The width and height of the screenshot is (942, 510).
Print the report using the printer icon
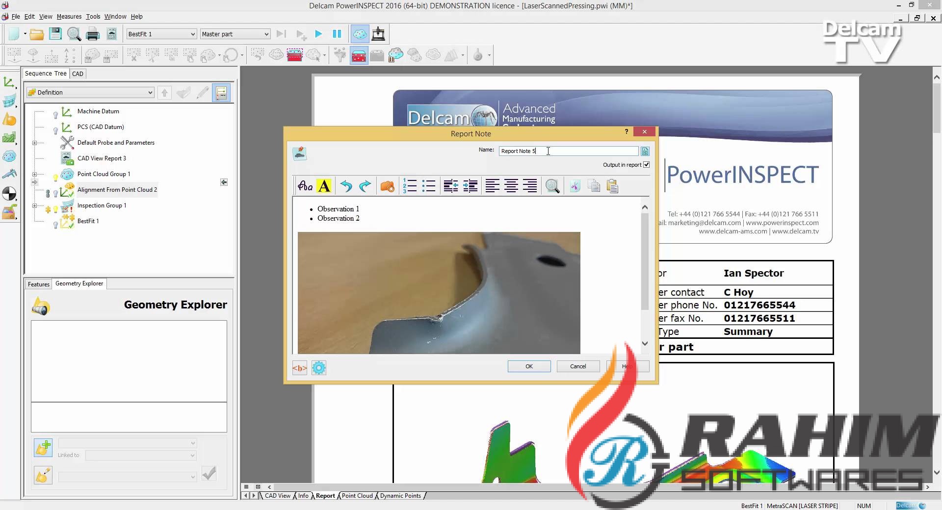click(93, 34)
